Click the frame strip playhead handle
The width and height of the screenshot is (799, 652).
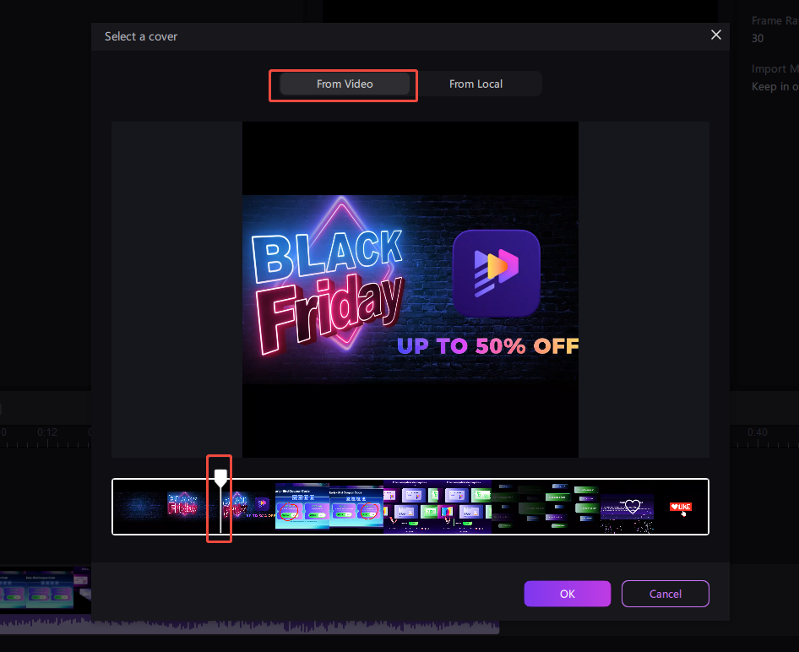coord(220,478)
